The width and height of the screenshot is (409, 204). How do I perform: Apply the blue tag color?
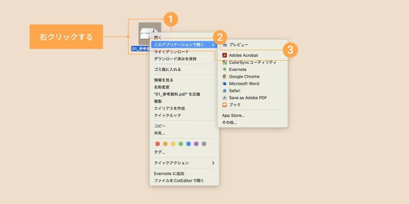point(189,144)
